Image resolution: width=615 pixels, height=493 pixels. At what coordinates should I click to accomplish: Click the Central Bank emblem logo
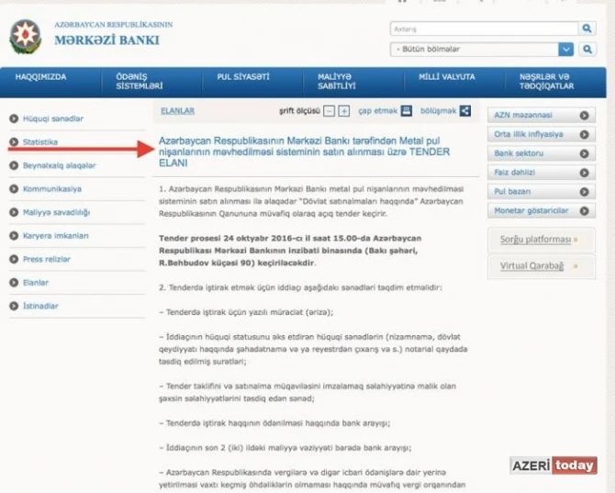pyautogui.click(x=26, y=37)
